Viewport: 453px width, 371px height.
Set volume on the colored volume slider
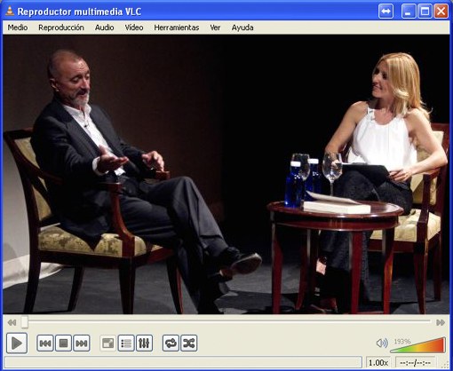point(417,345)
